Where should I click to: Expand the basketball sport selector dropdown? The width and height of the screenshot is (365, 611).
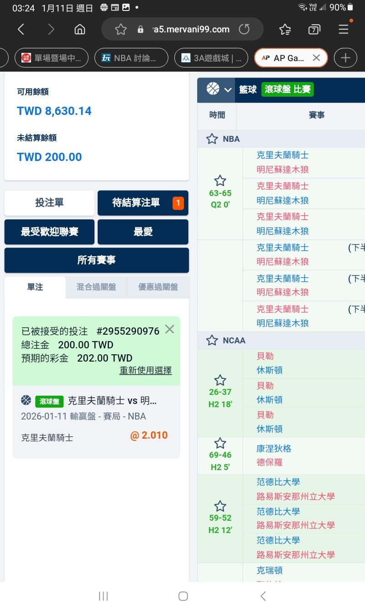(x=228, y=89)
